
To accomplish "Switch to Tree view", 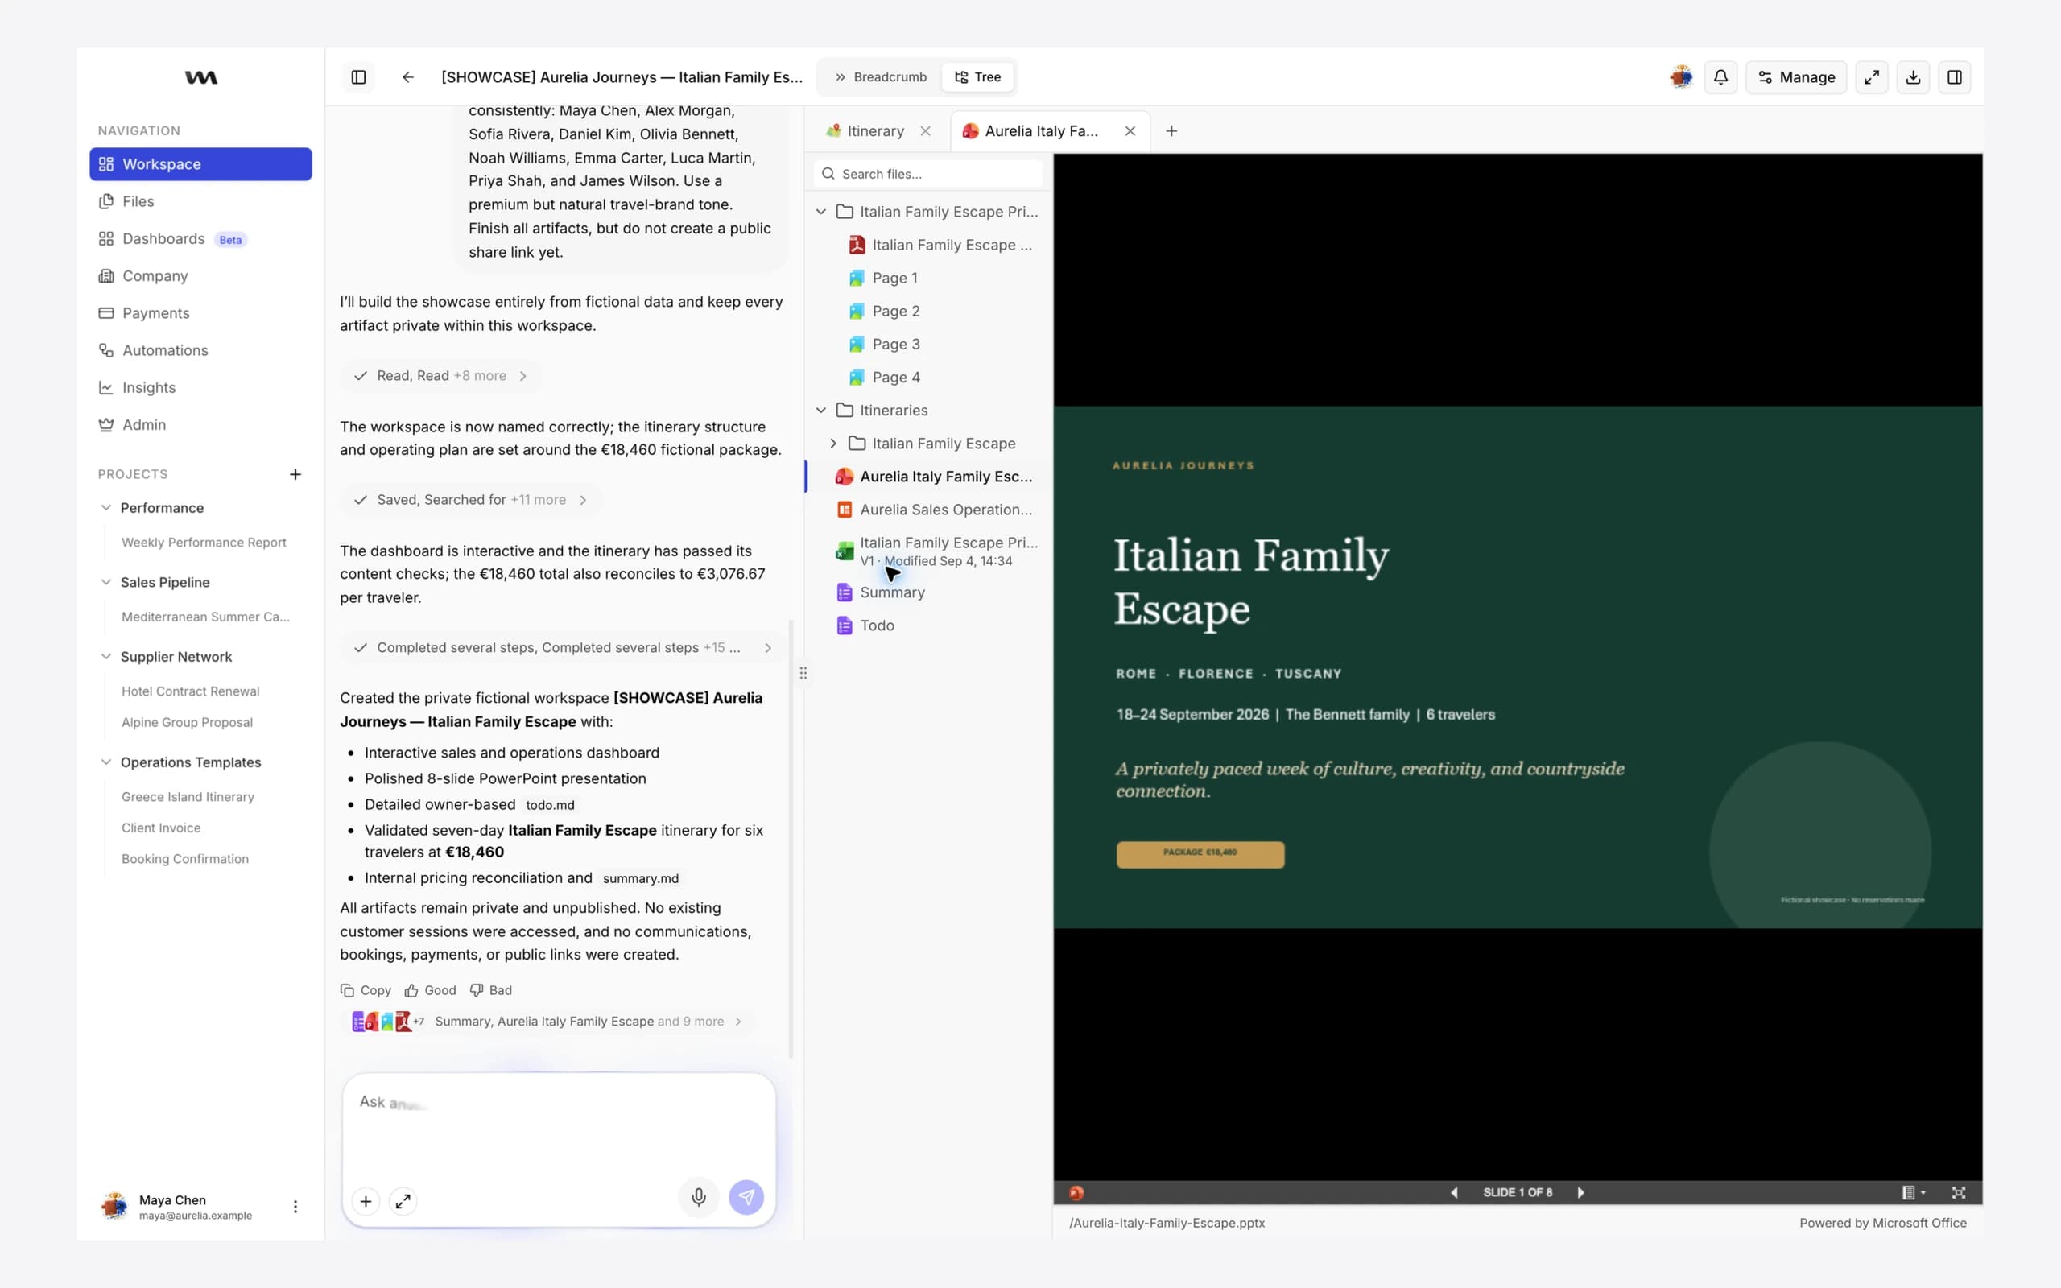I will tap(977, 77).
